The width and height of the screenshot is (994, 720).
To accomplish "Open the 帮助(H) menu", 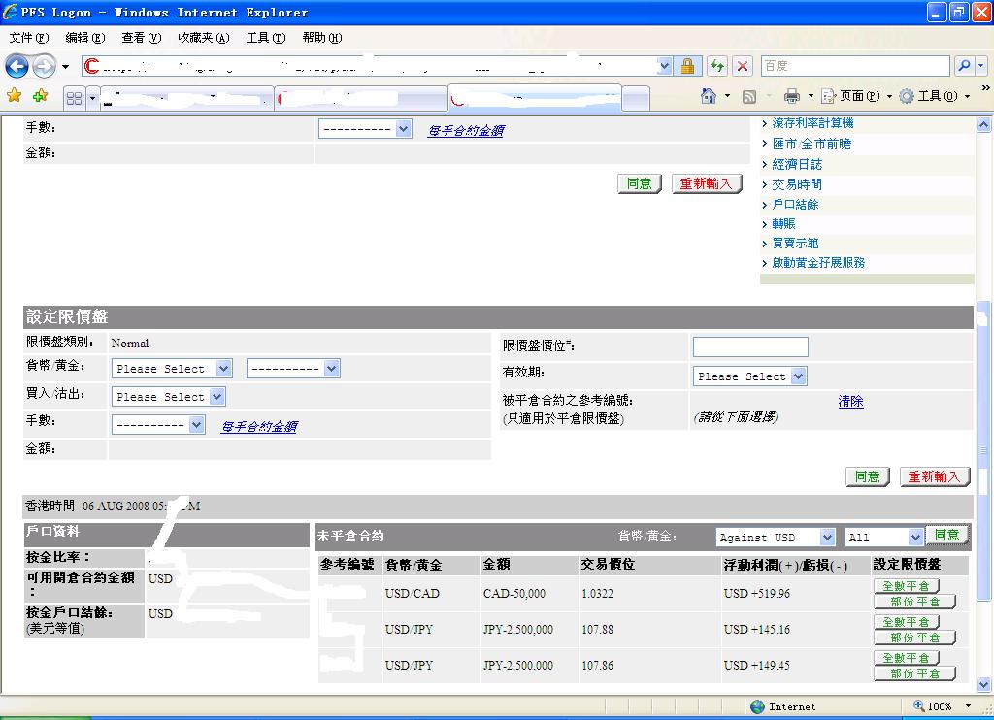I will click(322, 38).
